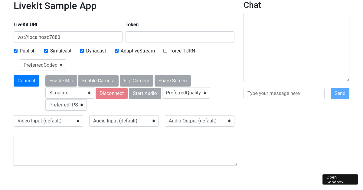Viewport: 363px width, 190px height.
Task: Open the PreferredCodec dropdown
Action: (x=43, y=65)
